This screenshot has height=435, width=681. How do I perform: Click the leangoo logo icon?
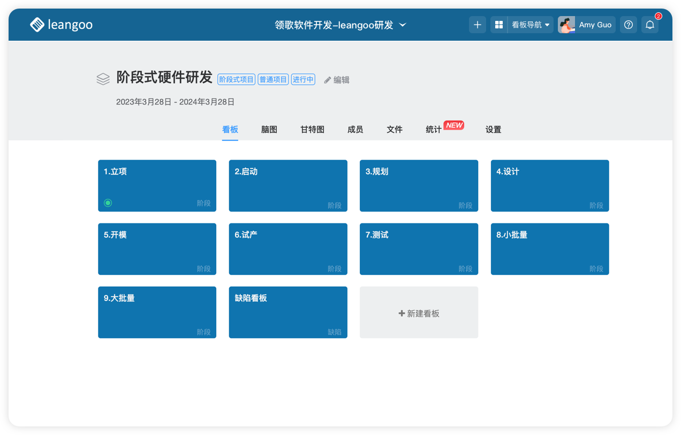coord(37,25)
